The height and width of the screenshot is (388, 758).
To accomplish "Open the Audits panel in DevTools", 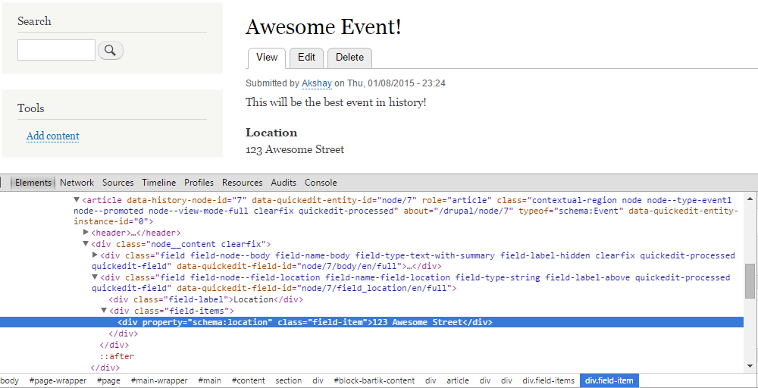I will (283, 183).
